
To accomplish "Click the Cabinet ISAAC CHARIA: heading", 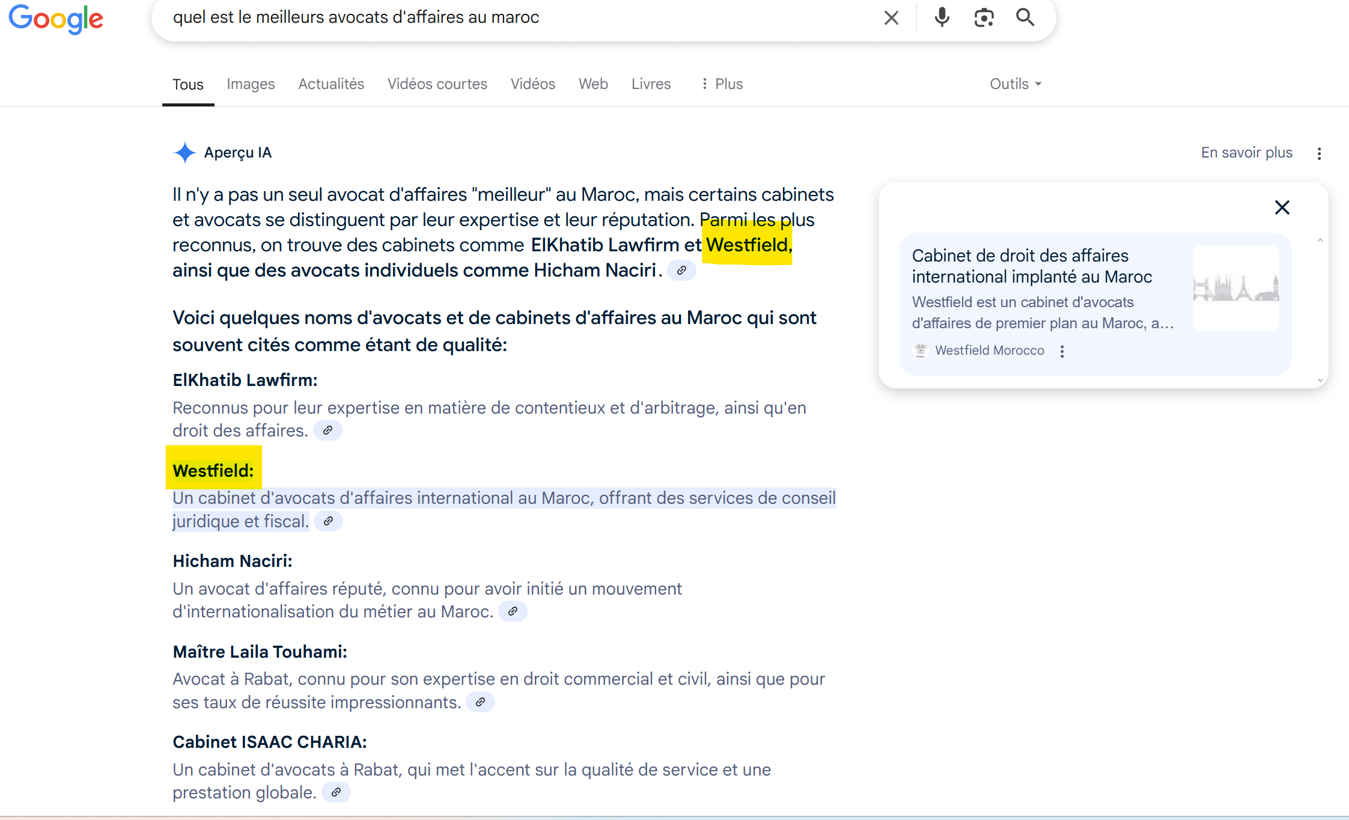I will pos(270,742).
